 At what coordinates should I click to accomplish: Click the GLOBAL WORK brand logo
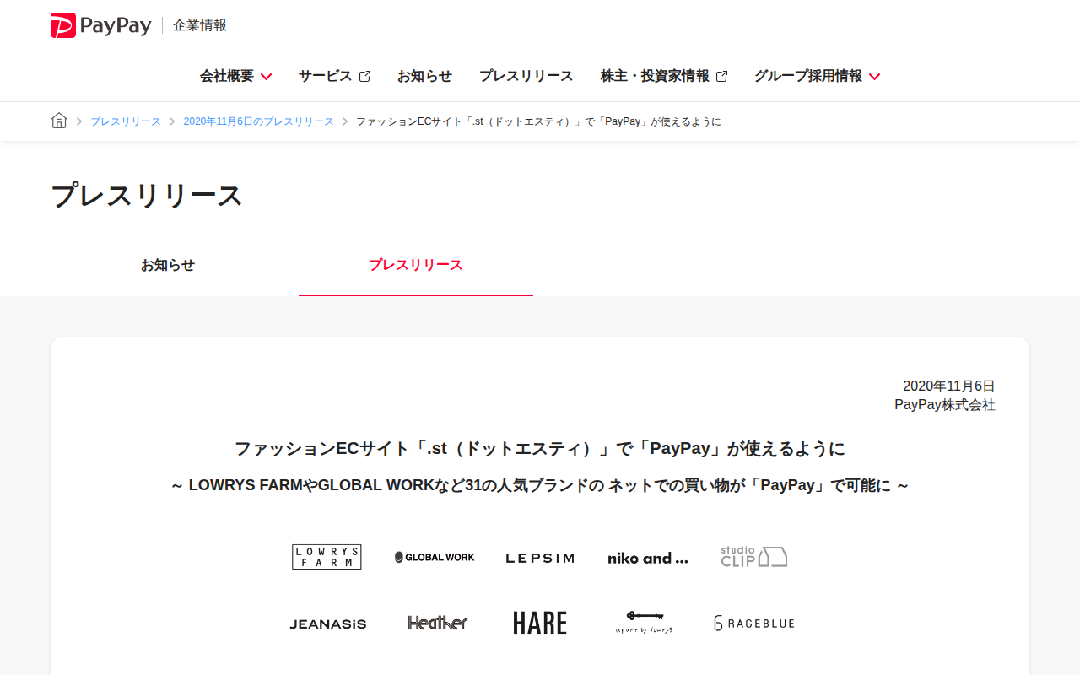(x=435, y=557)
